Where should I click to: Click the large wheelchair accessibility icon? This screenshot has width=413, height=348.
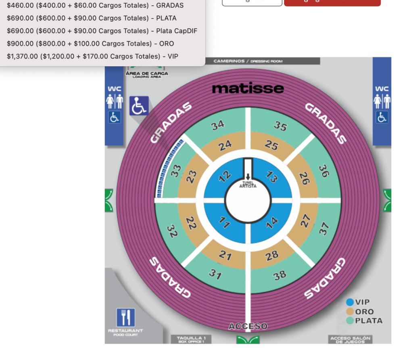139,106
